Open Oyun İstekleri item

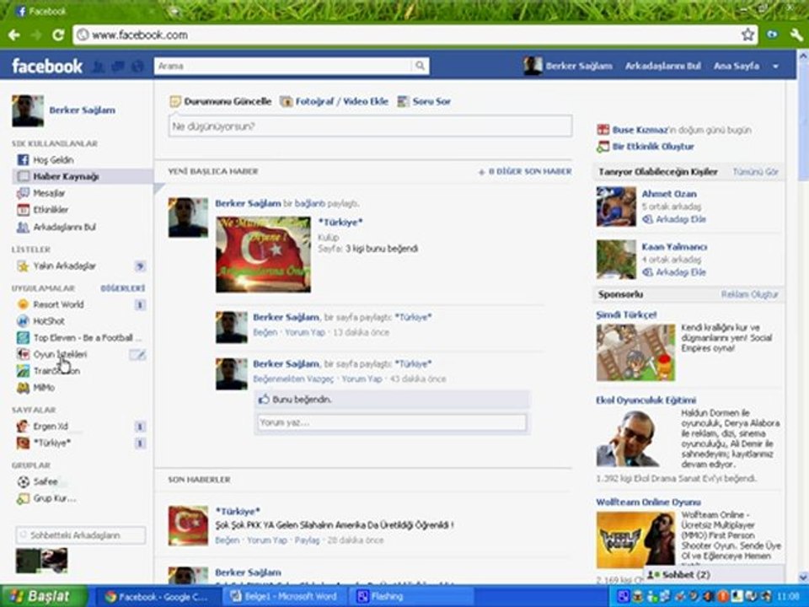point(60,354)
